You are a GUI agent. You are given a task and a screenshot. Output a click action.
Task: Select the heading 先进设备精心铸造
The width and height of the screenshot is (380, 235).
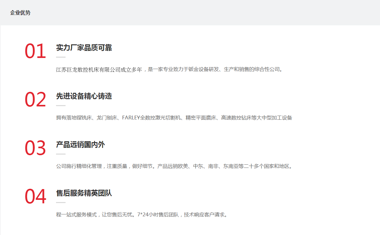click(x=84, y=96)
